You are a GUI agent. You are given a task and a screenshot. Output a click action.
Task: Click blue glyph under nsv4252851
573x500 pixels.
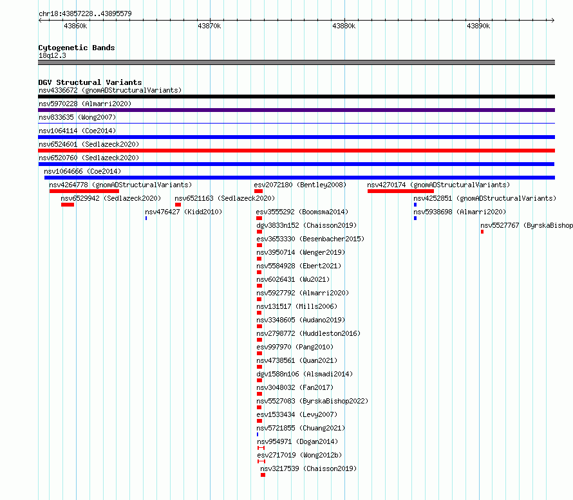pos(415,205)
